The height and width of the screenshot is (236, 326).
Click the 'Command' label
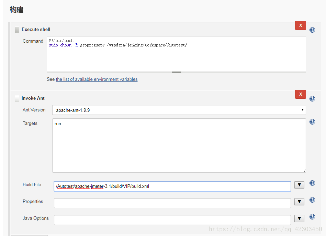click(33, 41)
